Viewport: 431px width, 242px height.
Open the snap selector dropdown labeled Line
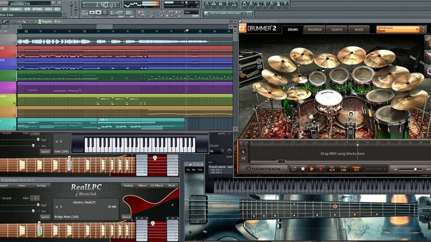(191, 12)
